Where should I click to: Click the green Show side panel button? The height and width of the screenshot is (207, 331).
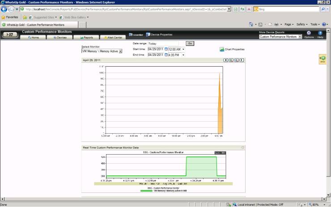point(323,59)
